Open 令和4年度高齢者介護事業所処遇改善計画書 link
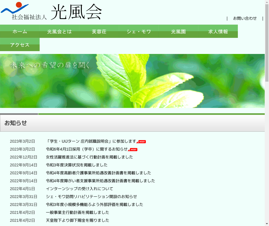269x226 pixels. (98, 173)
